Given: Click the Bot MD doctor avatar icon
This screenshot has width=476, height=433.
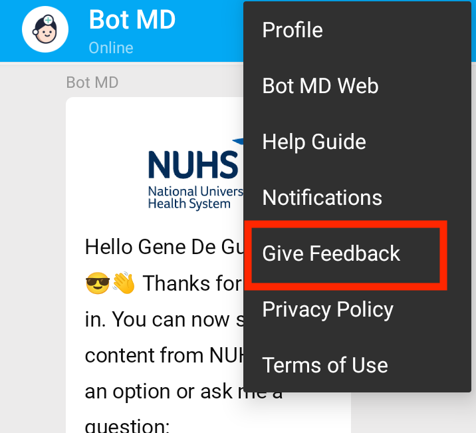Looking at the screenshot, I should [45, 29].
